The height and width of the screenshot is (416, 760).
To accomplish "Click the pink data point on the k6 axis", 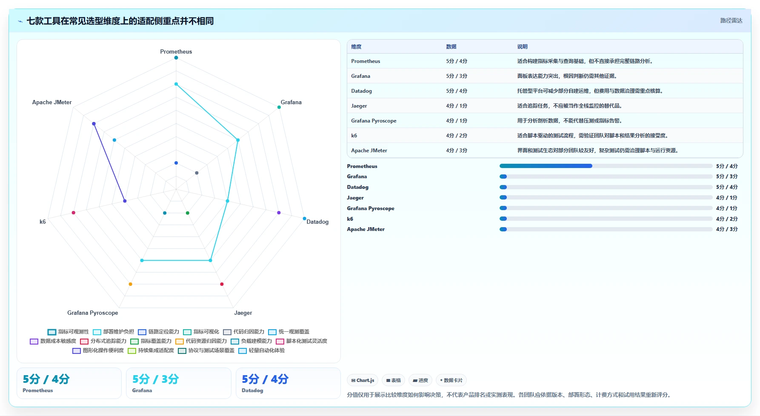I will pyautogui.click(x=74, y=213).
